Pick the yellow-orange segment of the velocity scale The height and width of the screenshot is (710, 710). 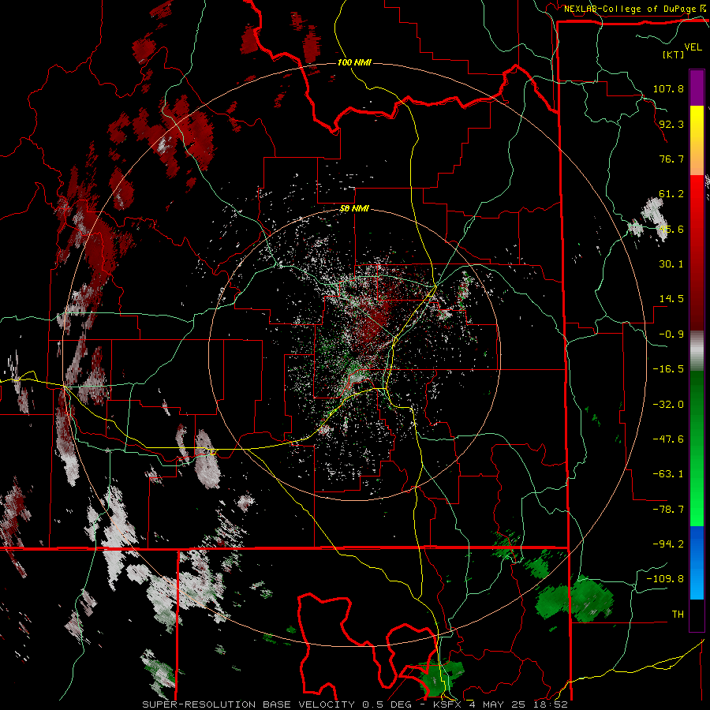(x=697, y=140)
